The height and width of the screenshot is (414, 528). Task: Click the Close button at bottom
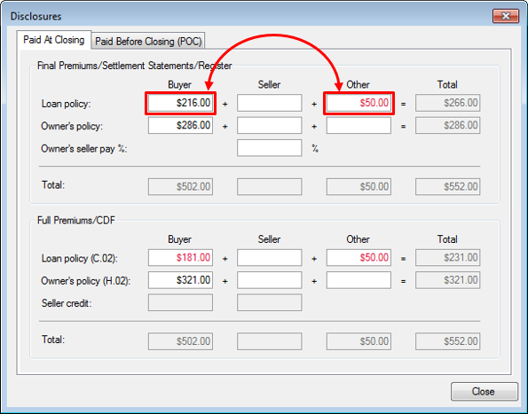tap(485, 392)
